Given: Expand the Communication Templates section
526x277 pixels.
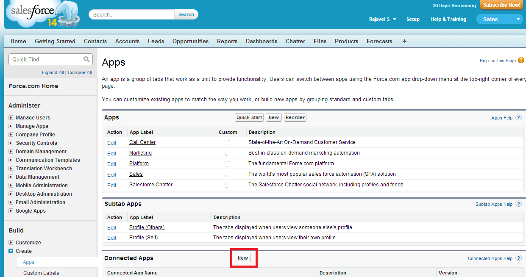Looking at the screenshot, I should click(11, 160).
